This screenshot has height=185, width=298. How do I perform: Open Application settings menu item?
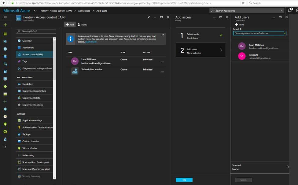tap(35, 120)
